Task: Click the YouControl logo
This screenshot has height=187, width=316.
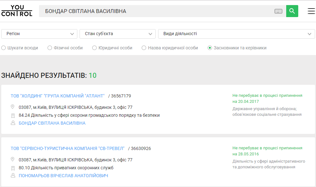Action: point(17,11)
